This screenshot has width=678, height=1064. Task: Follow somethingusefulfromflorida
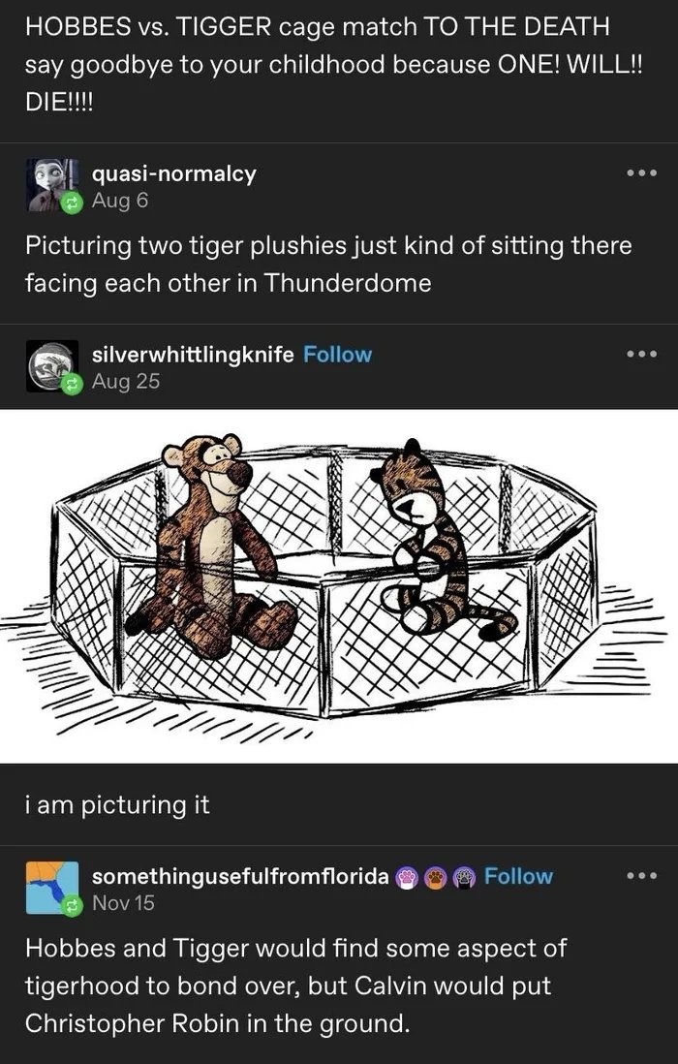[x=520, y=876]
